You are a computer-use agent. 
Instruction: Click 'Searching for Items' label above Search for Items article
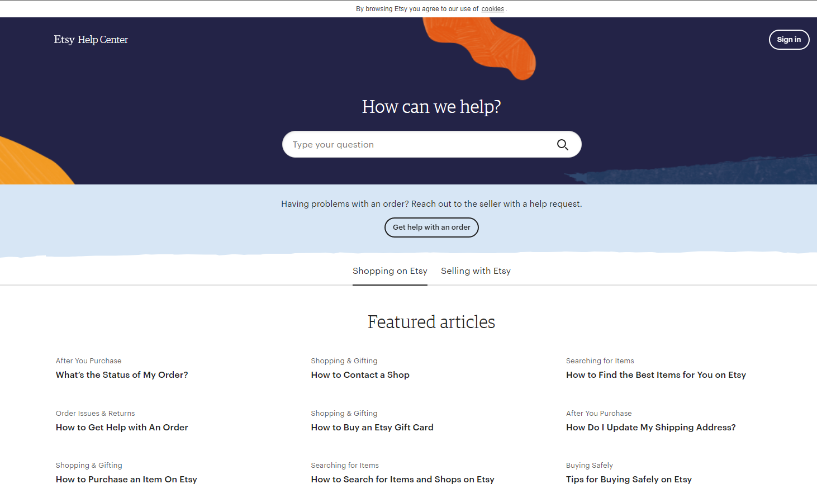(x=345, y=466)
